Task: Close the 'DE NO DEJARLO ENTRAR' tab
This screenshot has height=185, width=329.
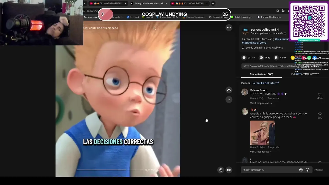Action: [x=125, y=3]
